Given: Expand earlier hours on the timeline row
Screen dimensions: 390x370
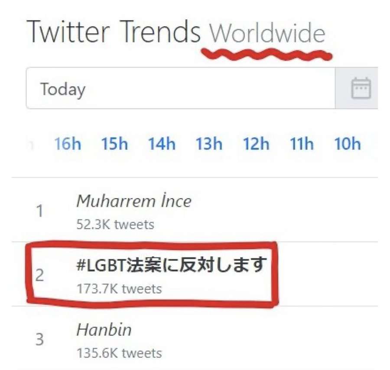Looking at the screenshot, I should (29, 144).
